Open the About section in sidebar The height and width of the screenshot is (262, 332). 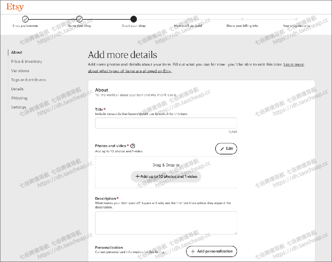[x=17, y=52]
